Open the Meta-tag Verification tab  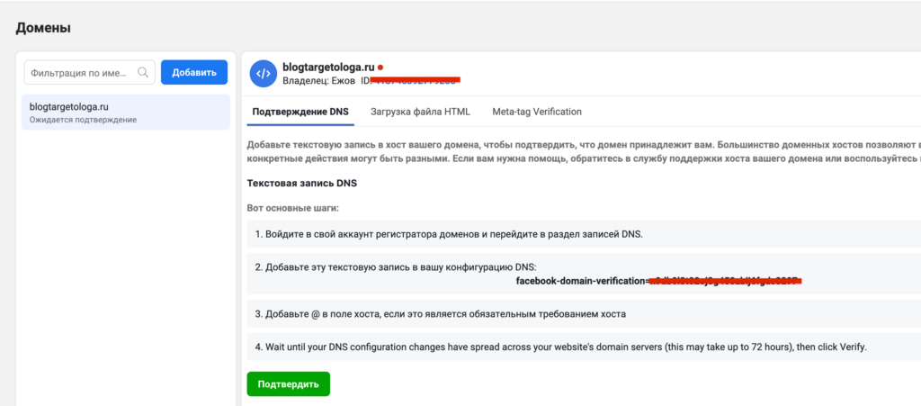coord(537,112)
